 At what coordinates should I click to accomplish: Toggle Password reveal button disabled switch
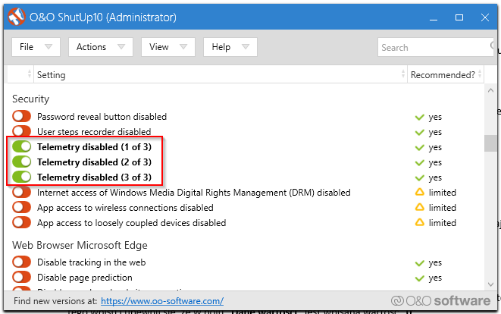22,116
